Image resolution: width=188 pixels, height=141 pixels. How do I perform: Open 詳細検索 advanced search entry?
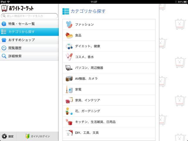[x=29, y=56]
